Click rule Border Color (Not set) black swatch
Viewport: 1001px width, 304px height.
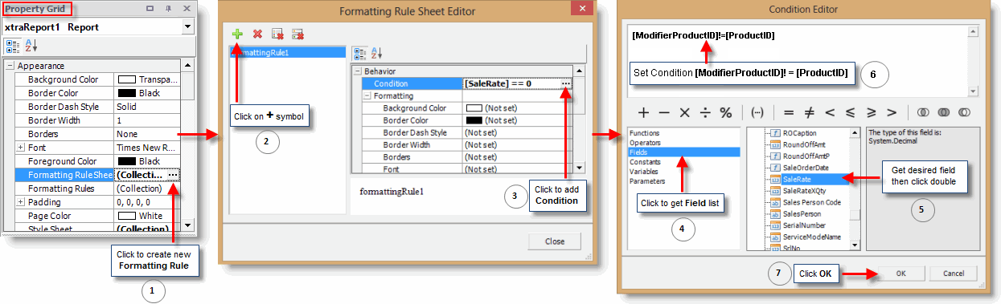click(474, 120)
